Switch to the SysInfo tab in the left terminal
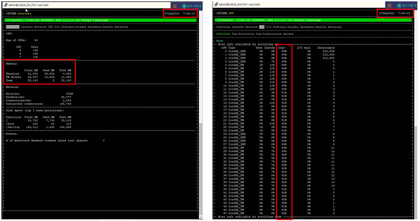Image resolution: width=420 pixels, height=221 pixels. tap(26, 27)
